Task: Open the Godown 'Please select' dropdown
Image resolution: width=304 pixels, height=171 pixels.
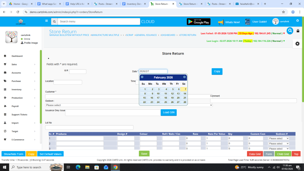Action: (x=129, y=105)
